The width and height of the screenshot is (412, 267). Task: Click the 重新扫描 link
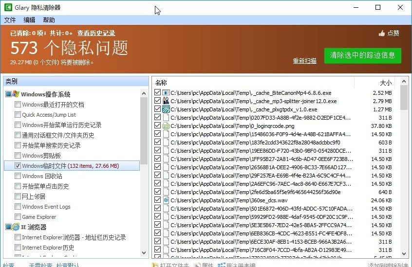[x=304, y=61]
